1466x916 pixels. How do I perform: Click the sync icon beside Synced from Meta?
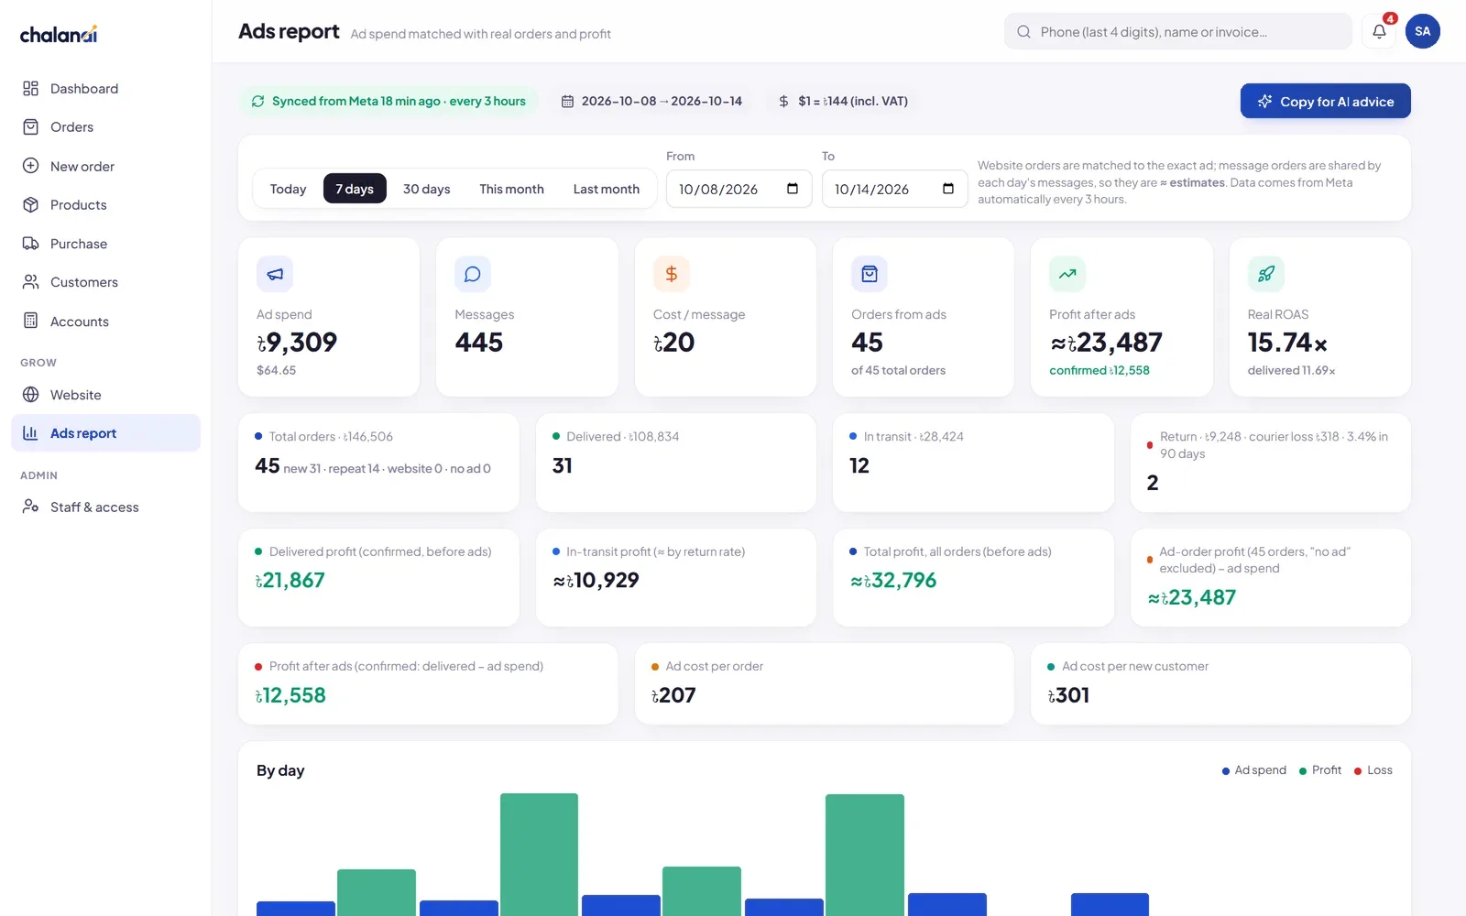(258, 102)
